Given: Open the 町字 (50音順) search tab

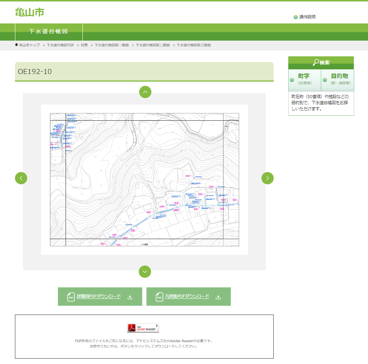Looking at the screenshot, I should 304,79.
